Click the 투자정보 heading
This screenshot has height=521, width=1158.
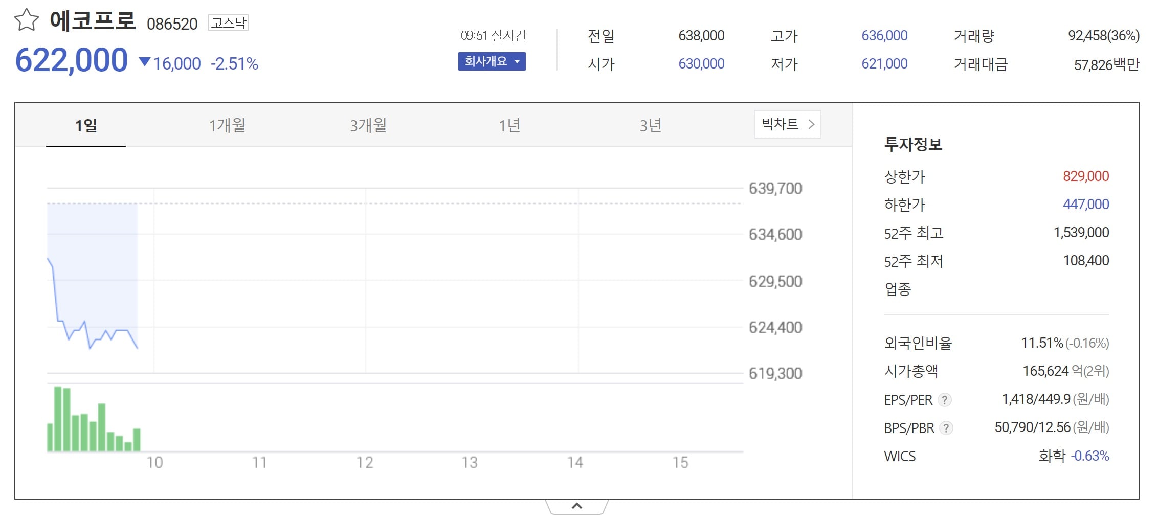(x=913, y=144)
